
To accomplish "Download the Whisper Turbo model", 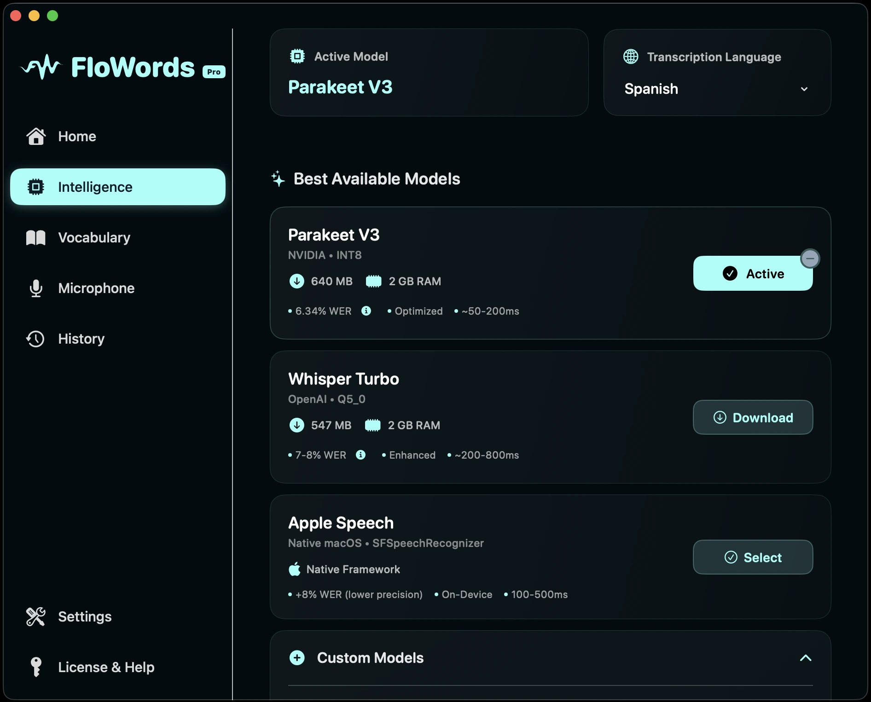I will pyautogui.click(x=753, y=417).
